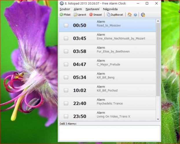
Task: Open the Nápověda menu
Action: [110, 9]
